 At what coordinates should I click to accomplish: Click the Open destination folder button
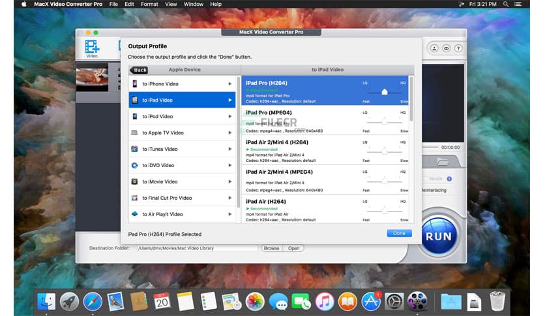click(294, 248)
